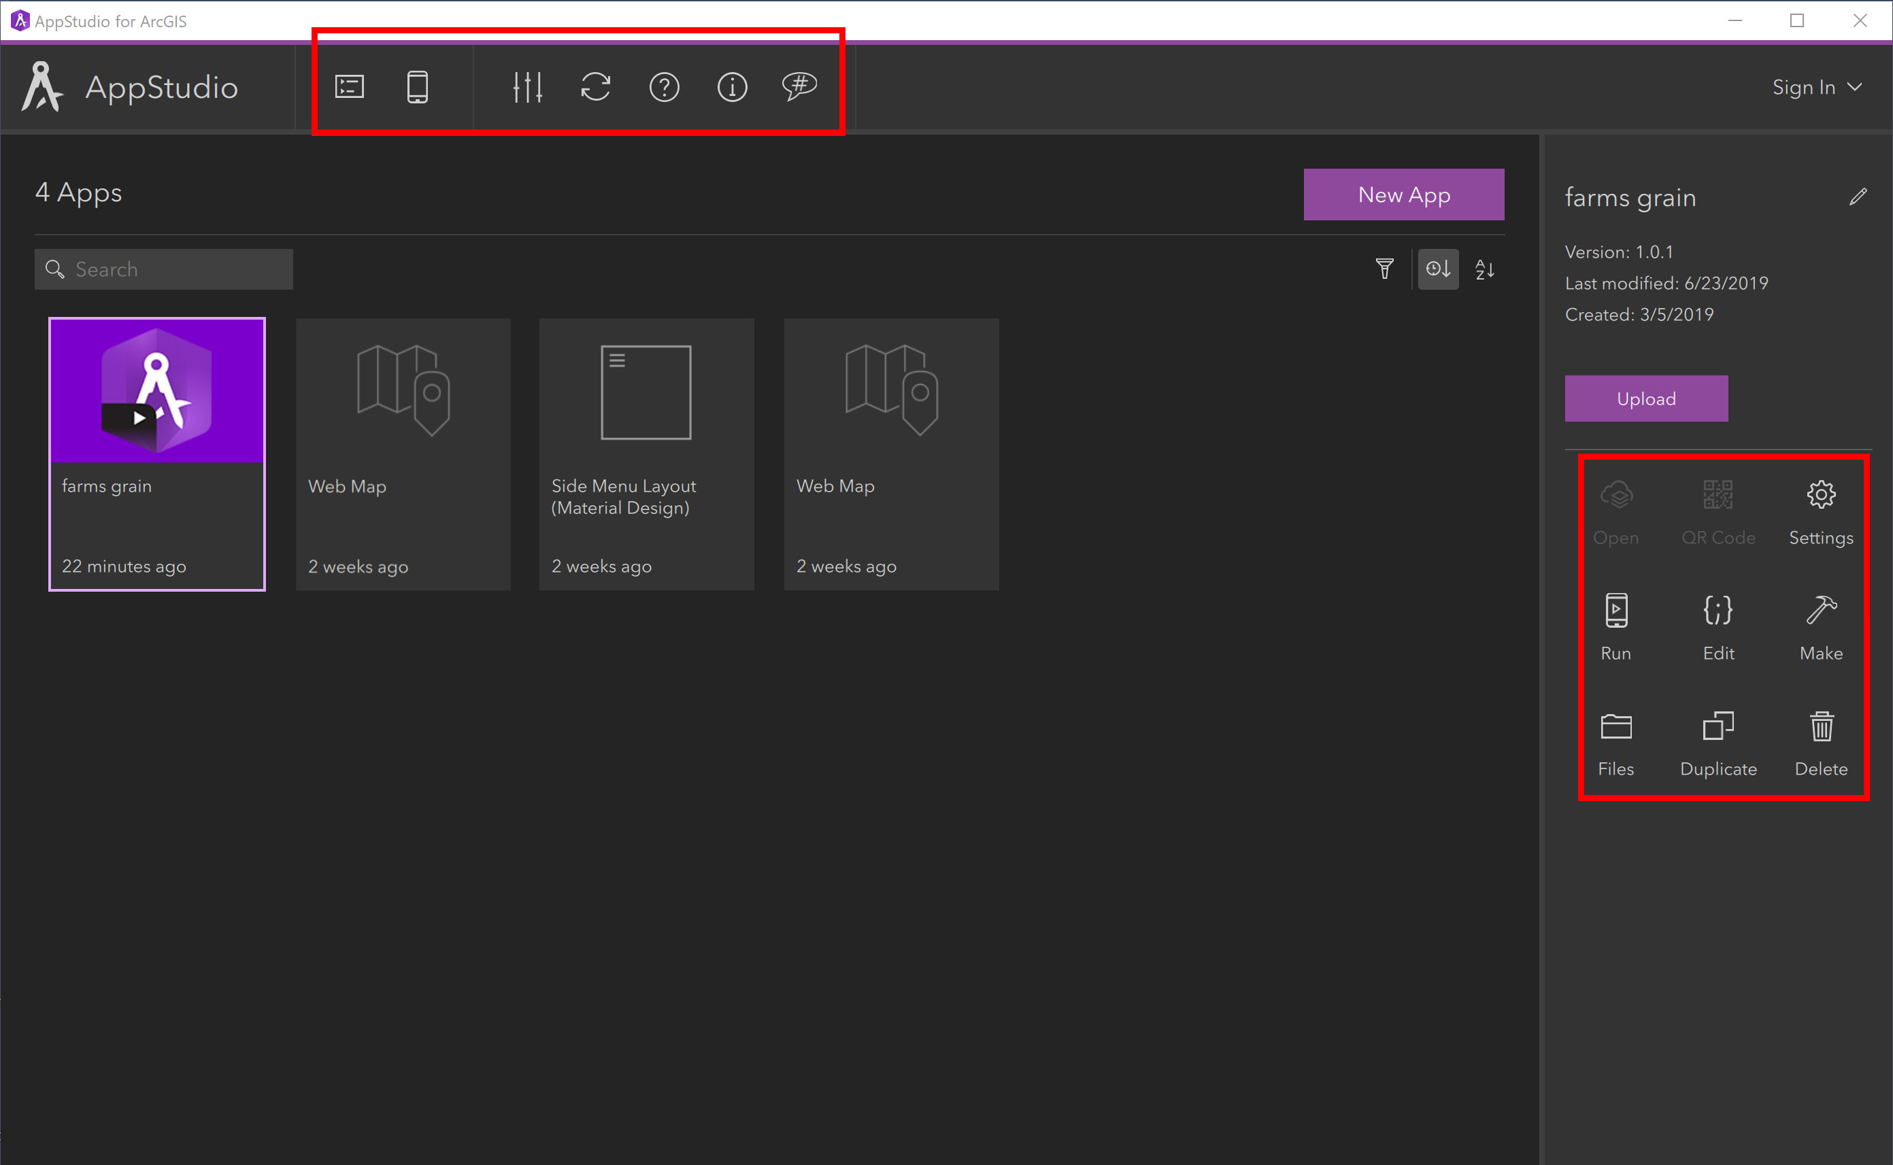Open the help question mark icon

(664, 86)
